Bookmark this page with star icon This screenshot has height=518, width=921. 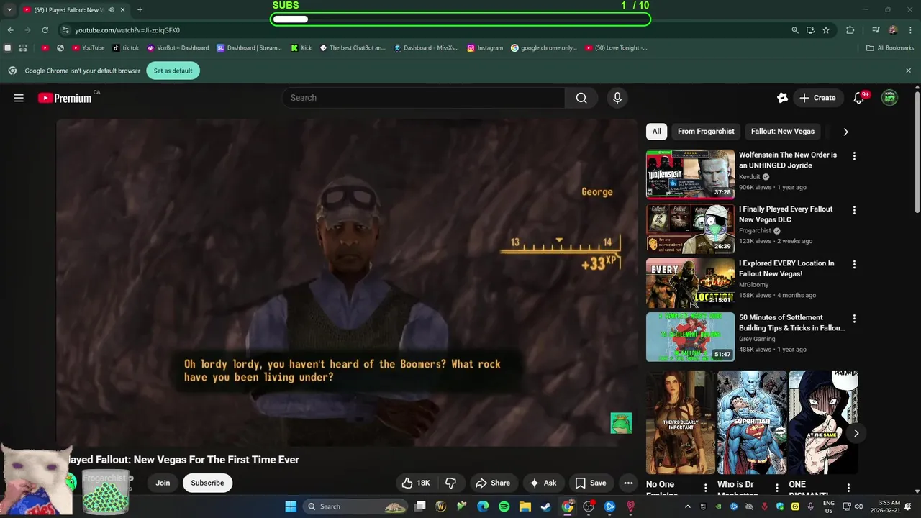pyautogui.click(x=826, y=30)
